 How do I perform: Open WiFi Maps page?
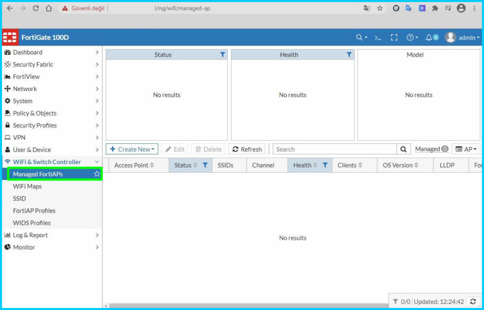point(27,186)
